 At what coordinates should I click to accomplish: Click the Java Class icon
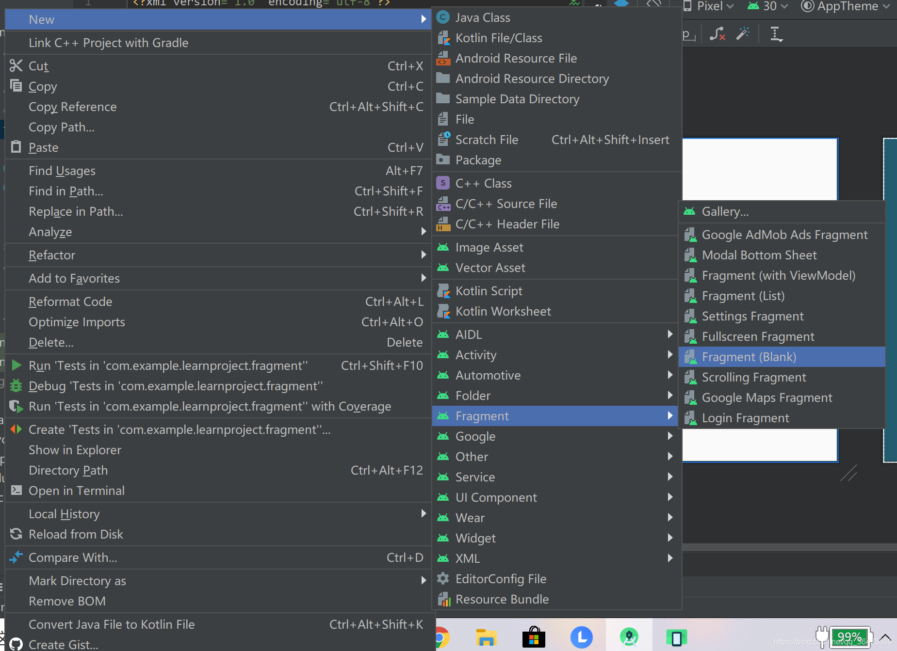[x=443, y=17]
